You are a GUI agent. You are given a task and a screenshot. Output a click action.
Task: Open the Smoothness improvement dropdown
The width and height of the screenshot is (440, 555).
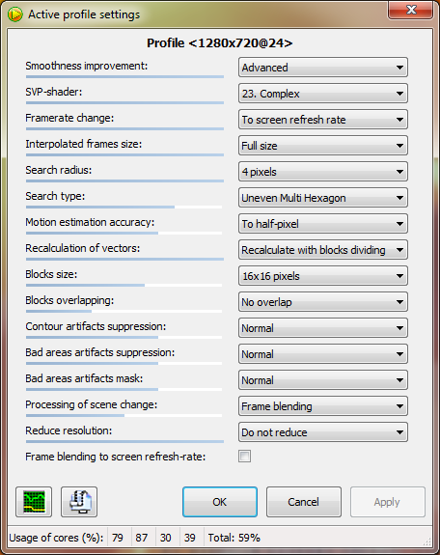click(323, 68)
